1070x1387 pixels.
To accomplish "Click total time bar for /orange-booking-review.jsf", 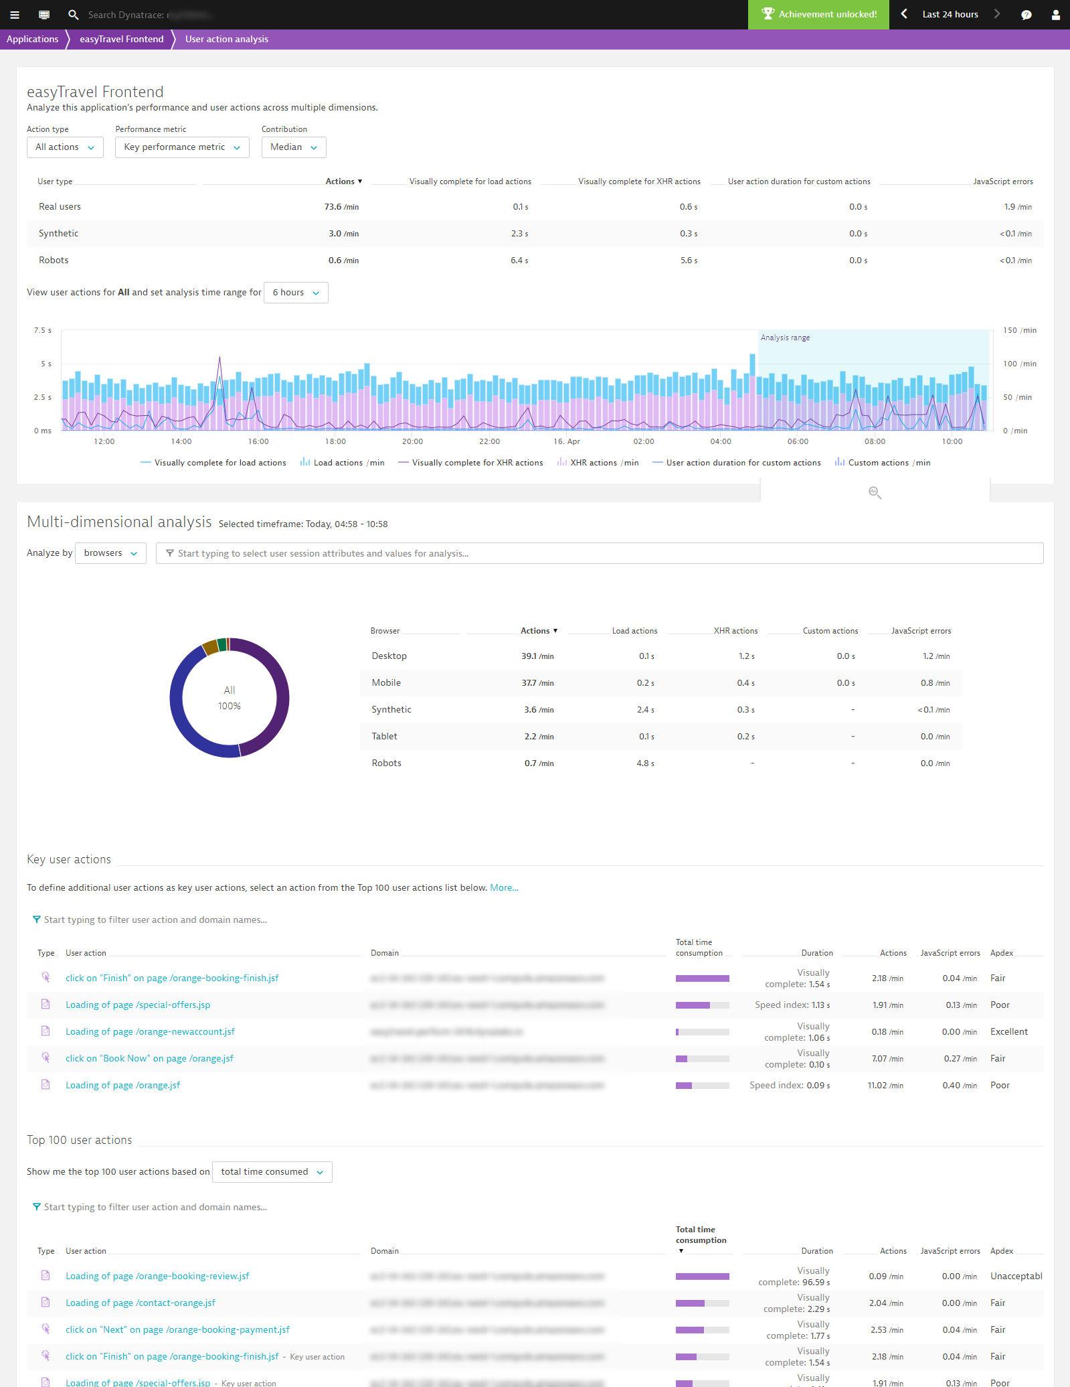I will [702, 1276].
